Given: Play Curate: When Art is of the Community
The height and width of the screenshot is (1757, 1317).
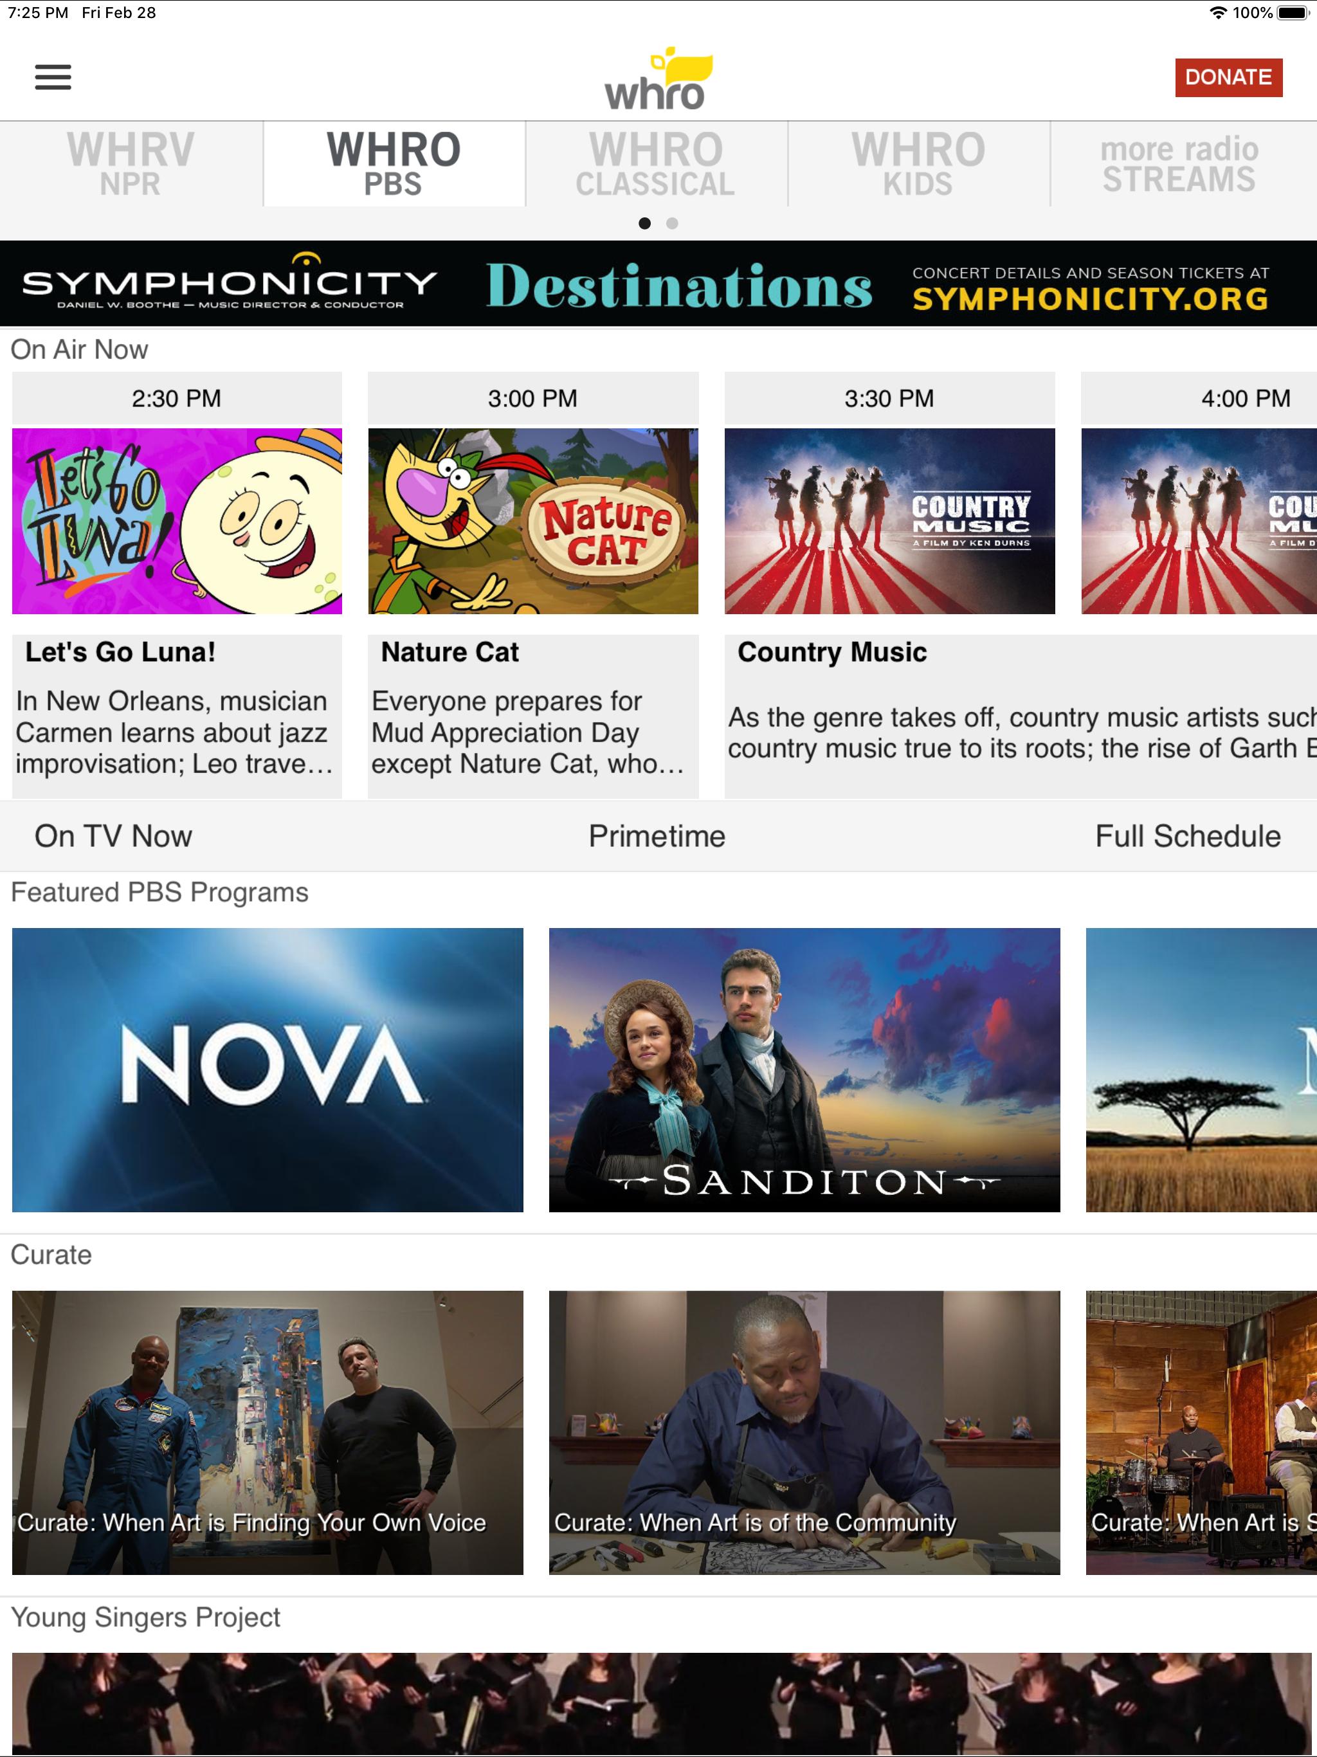Looking at the screenshot, I should point(804,1432).
